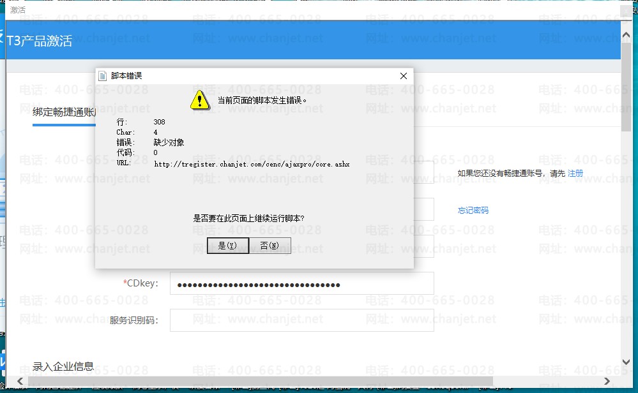Click the password field beside 忘记密码
The image size is (638, 393).
423,209
